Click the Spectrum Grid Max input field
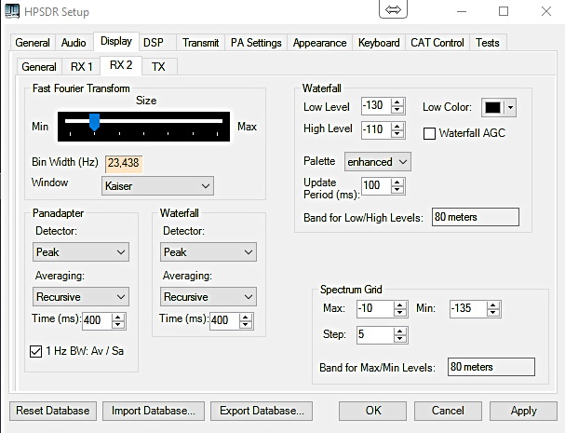Viewport: 565px width, 433px height. click(375, 308)
